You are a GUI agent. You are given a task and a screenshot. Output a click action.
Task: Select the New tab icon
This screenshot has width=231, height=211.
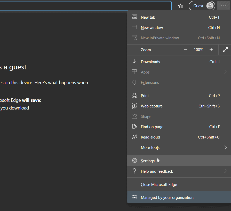[x=134, y=17]
